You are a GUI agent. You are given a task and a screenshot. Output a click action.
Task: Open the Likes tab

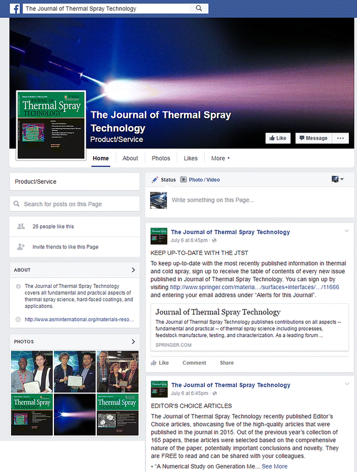tap(191, 158)
